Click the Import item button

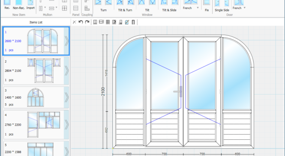tap(30, 5)
